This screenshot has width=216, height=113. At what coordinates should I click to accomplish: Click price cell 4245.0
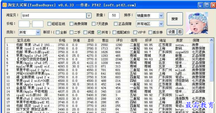point(63,56)
